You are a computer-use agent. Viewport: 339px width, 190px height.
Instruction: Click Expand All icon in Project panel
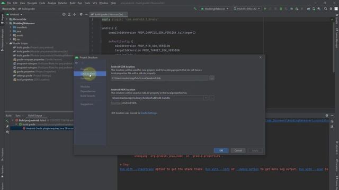pyautogui.click(x=69, y=14)
